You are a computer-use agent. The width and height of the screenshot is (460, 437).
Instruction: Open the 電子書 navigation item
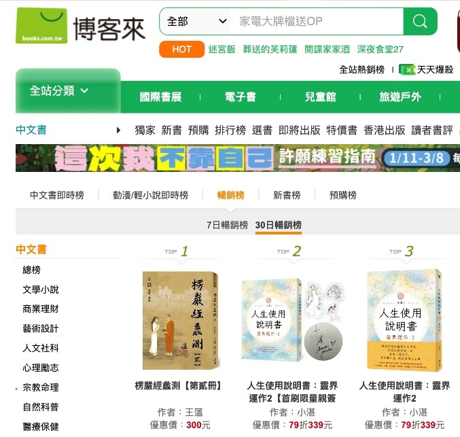[x=241, y=97]
